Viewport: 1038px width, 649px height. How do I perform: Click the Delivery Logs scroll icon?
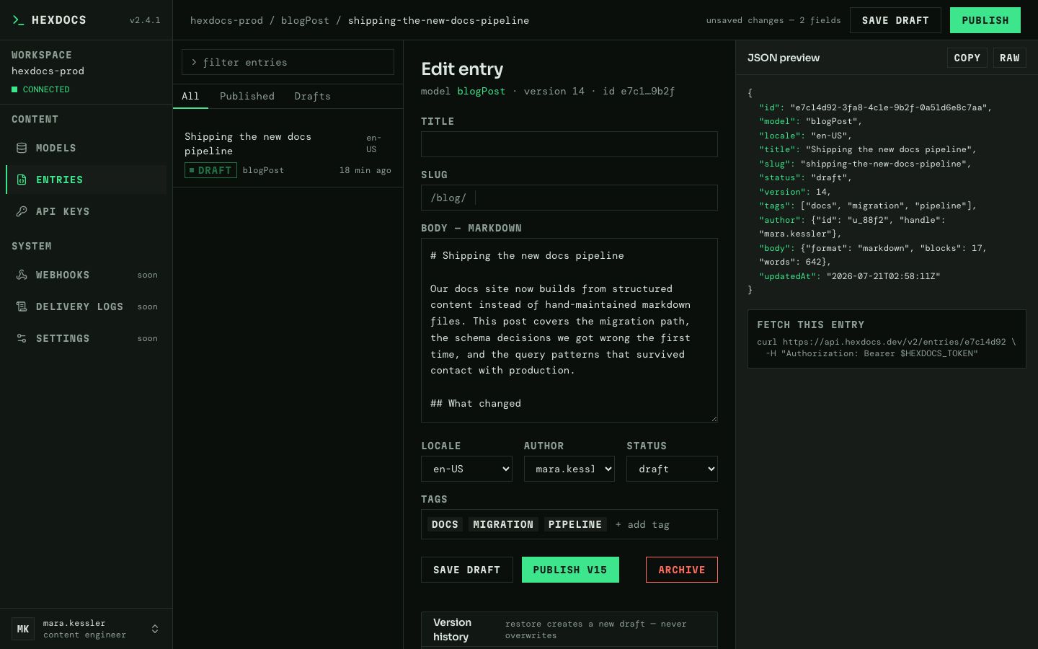point(22,306)
